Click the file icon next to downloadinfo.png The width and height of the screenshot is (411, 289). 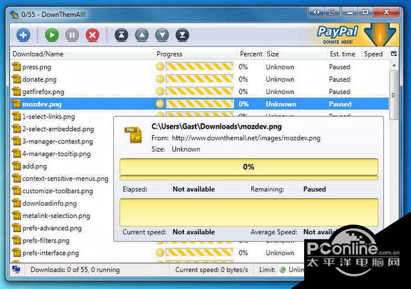[x=16, y=203]
